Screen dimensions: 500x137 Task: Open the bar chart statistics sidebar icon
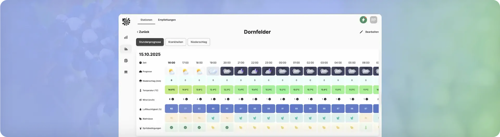126,37
